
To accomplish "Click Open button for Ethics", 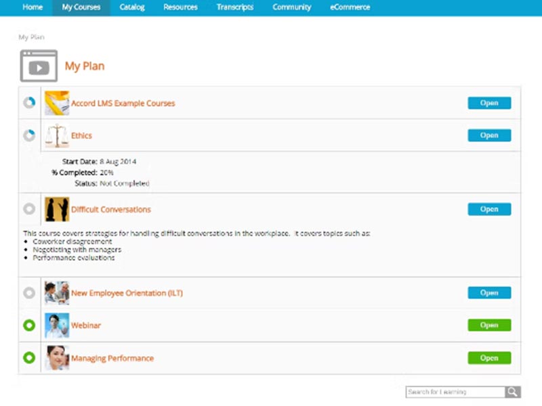I will 489,135.
